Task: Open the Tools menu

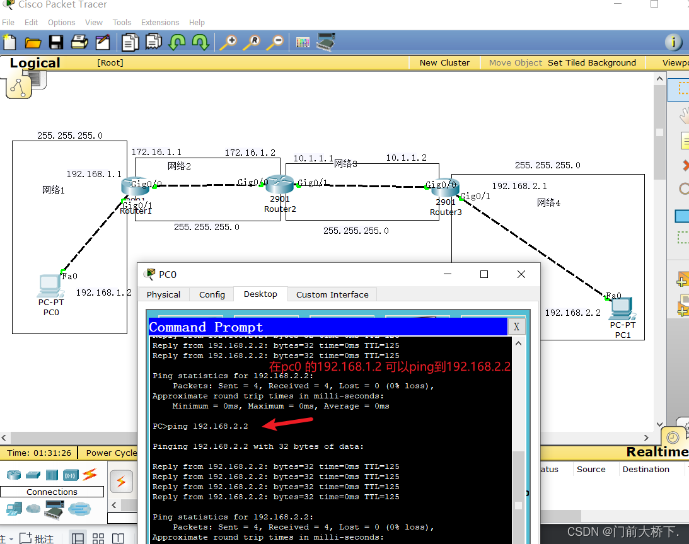Action: point(122,23)
